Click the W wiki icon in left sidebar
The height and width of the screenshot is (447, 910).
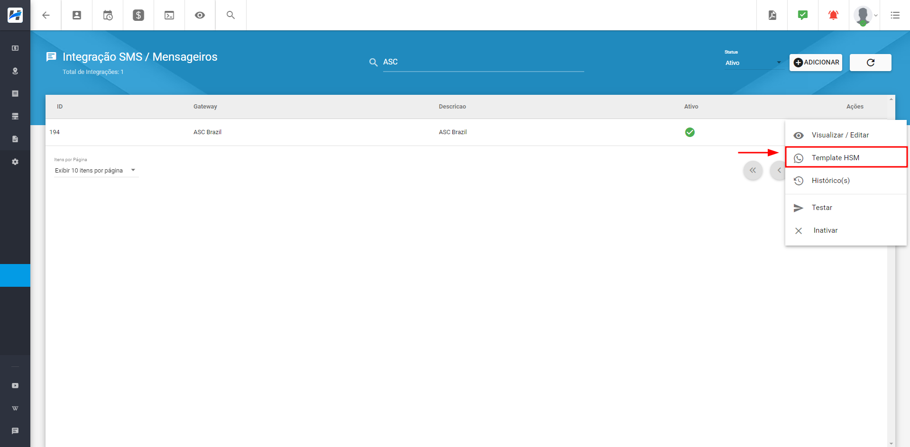click(15, 408)
